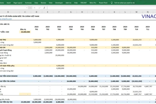Image resolution: width=156 pixels, height=104 pixels.
Task: Click the phí hoạt động row label
Action: [6, 50]
